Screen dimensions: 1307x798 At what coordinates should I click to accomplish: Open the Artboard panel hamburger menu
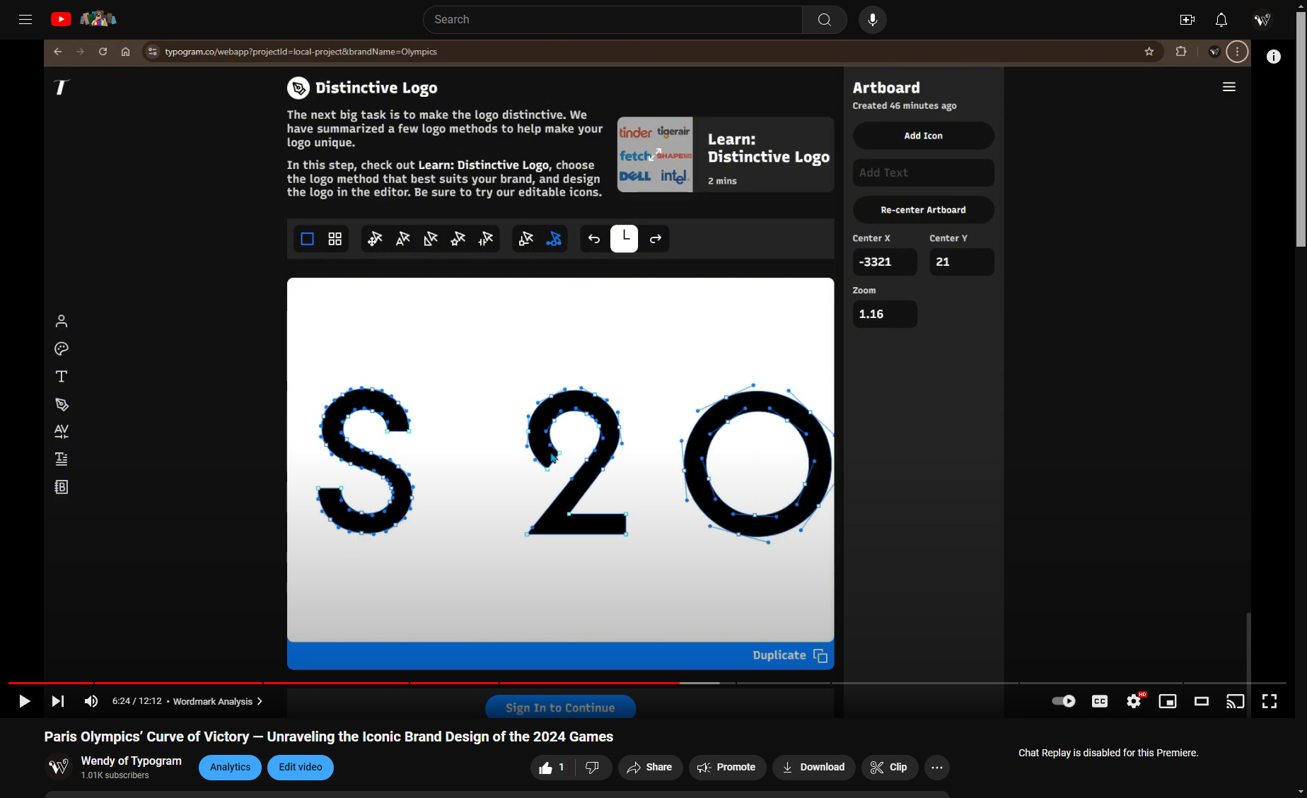point(1229,87)
